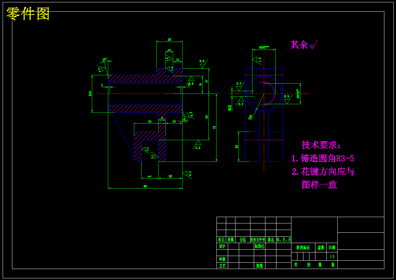Click the R30 radius dimension text
396x280 pixels.
[x=250, y=117]
